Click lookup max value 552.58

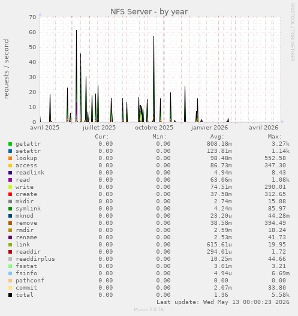[x=275, y=158]
